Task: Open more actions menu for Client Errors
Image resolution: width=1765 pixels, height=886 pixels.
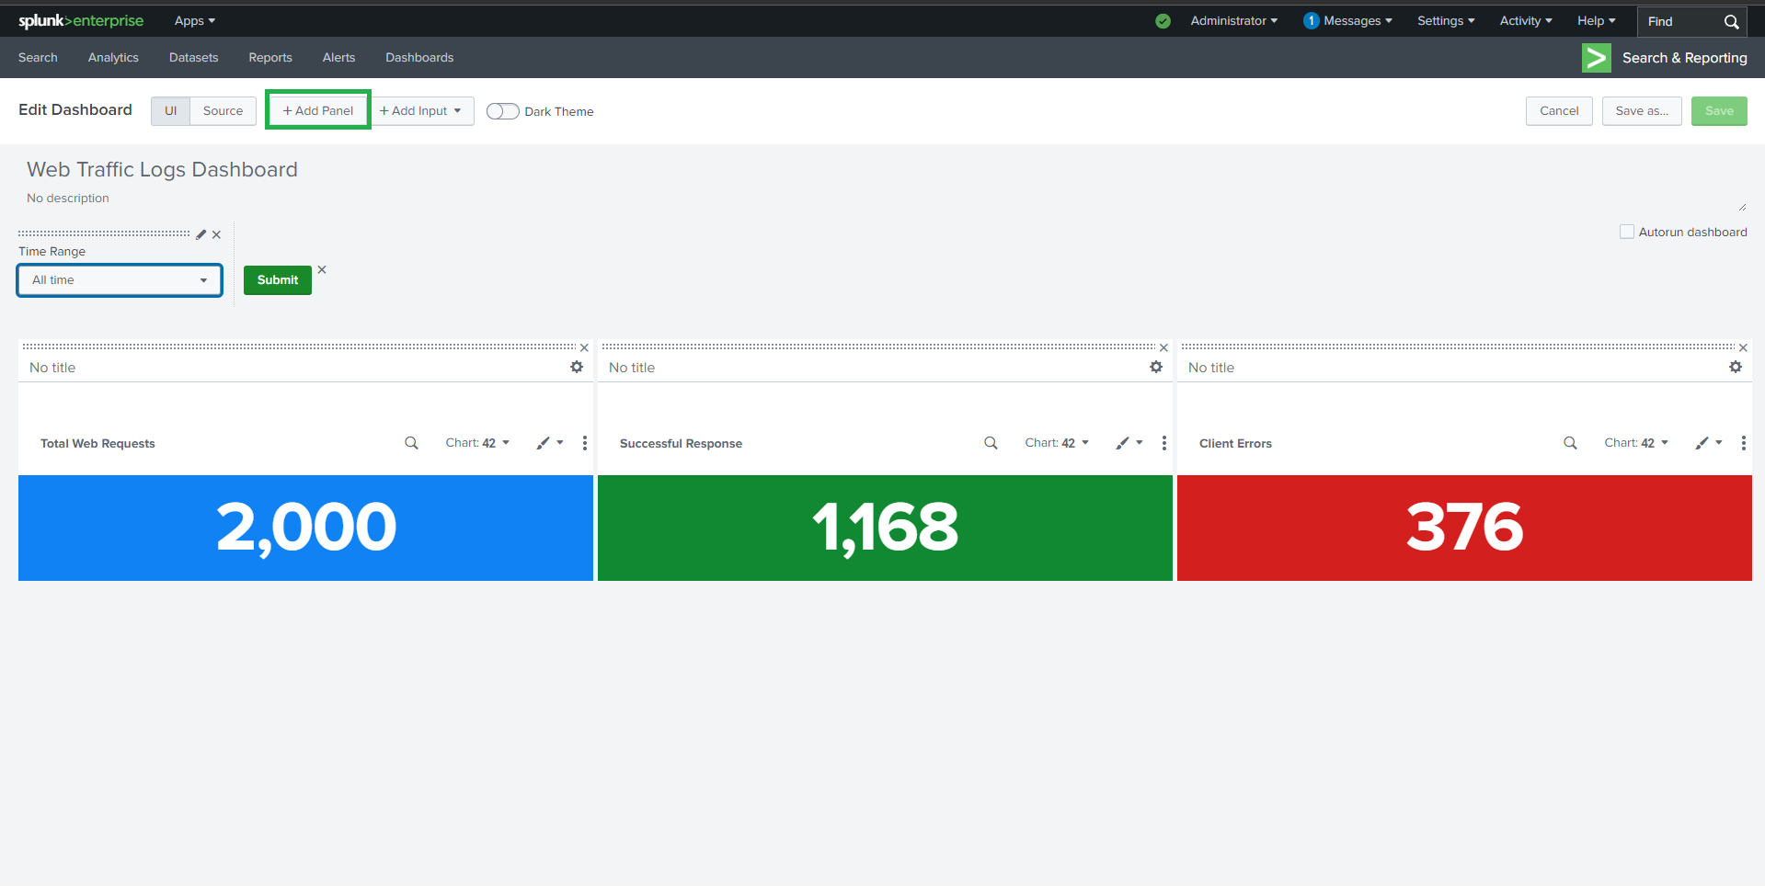Action: point(1744,443)
